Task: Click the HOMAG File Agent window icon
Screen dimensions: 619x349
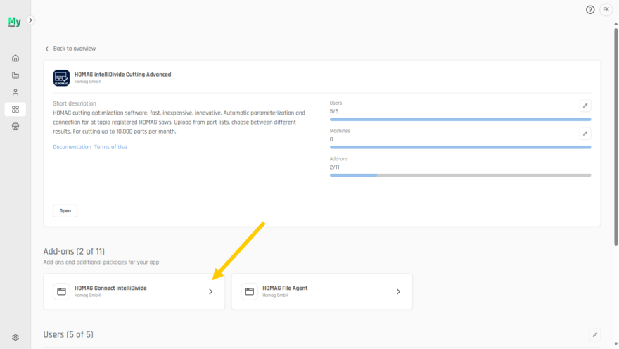Action: pos(250,291)
